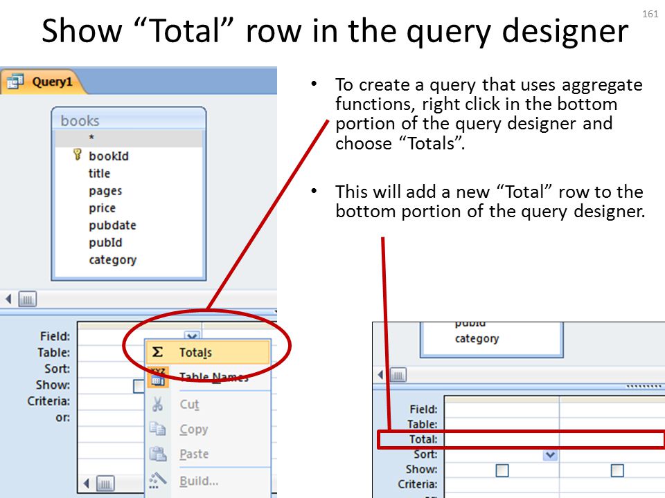Click the Paste clipboard icon
This screenshot has height=498, width=665.
(158, 454)
